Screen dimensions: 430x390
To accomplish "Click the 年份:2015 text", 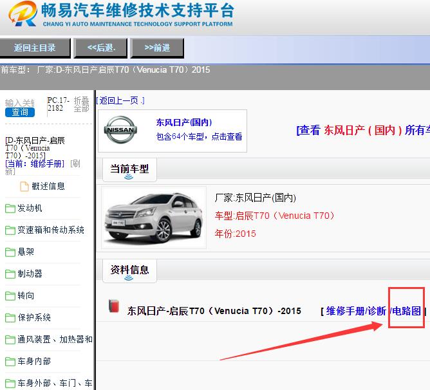I will tap(236, 234).
